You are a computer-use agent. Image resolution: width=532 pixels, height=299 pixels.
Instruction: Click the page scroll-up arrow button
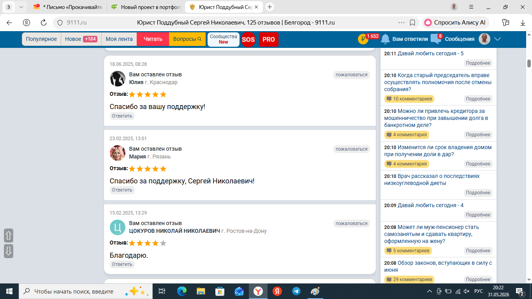[x=9, y=236]
